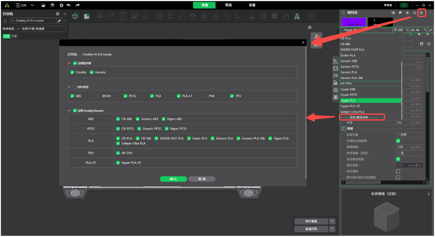
Task: Add a model with the cube plus tool
Action: coord(75,16)
